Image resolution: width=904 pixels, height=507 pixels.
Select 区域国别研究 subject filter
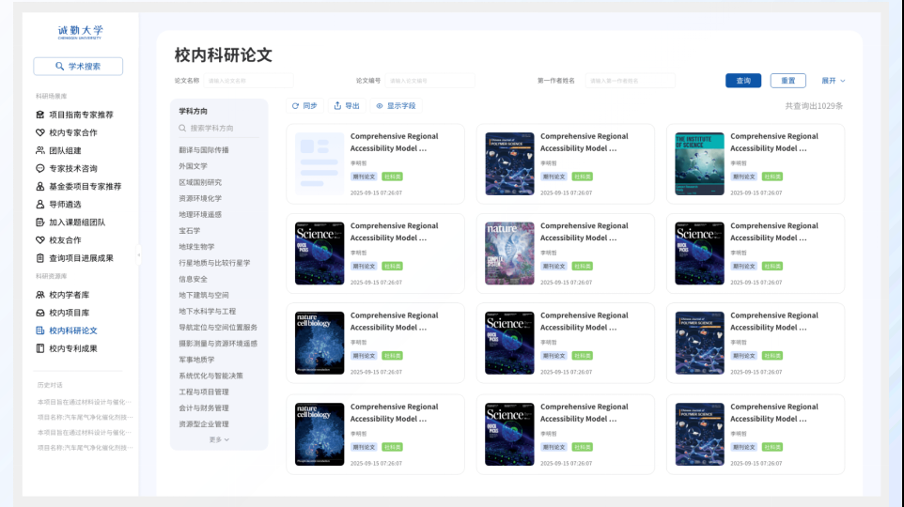pyautogui.click(x=200, y=182)
